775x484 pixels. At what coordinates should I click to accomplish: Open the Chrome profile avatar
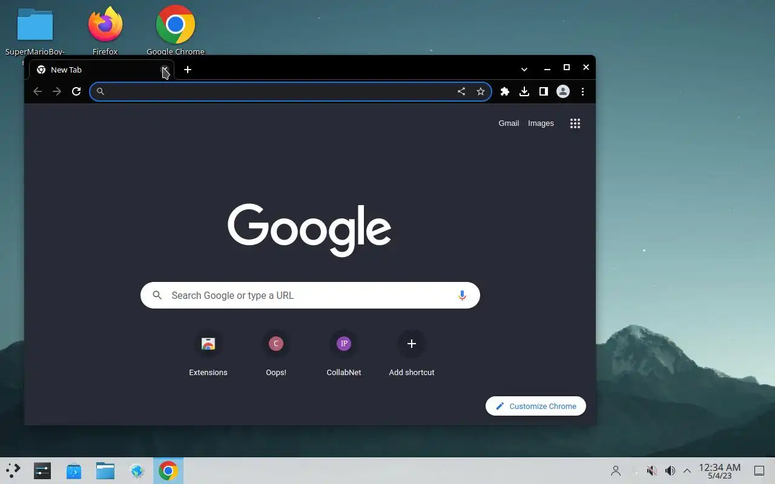pyautogui.click(x=563, y=91)
